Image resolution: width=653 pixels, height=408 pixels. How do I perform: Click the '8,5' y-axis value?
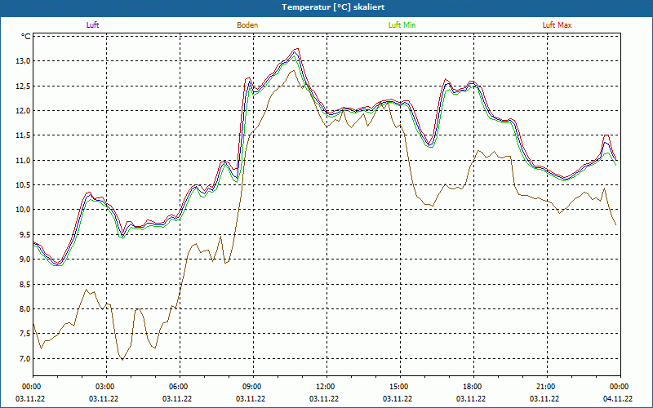[25, 284]
